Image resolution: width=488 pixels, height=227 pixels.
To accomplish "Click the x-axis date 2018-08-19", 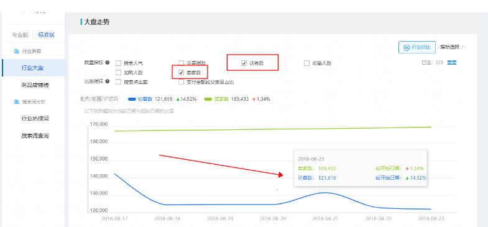I will click(x=220, y=218).
